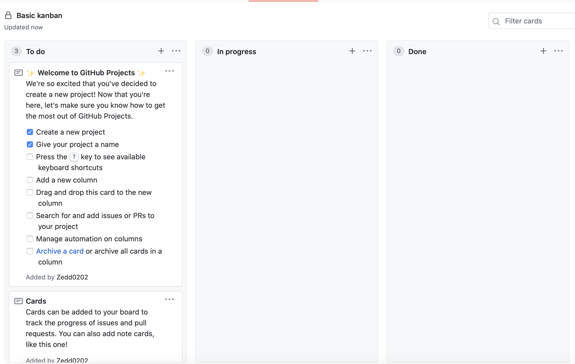Open the Welcome to GitHub Projects card menu
The image size is (575, 364).
pos(170,71)
